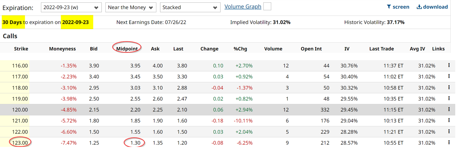
Task: Click the download icon
Action: 419,7
